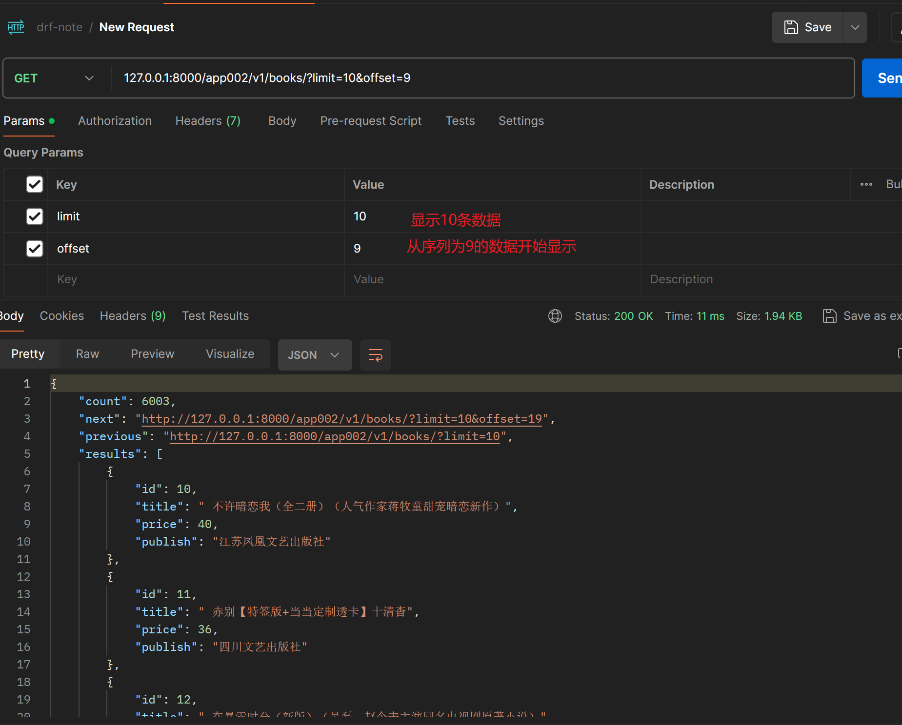Click the Size 1.94 KB indicator
The image size is (902, 725).
click(x=769, y=316)
